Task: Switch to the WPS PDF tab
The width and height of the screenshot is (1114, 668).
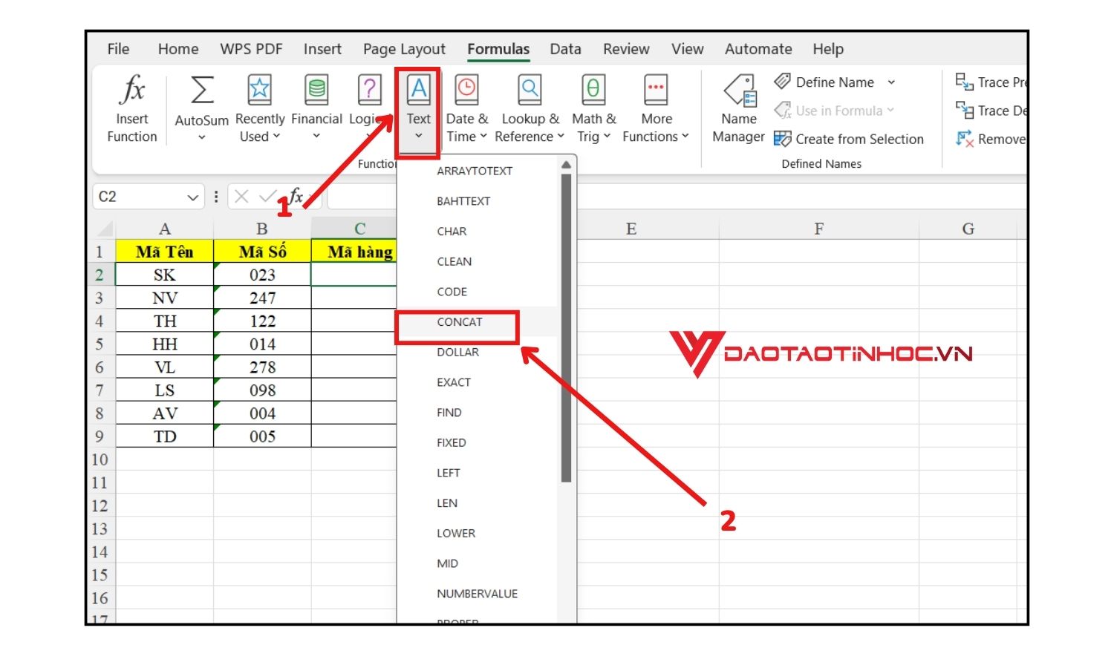Action: point(251,49)
